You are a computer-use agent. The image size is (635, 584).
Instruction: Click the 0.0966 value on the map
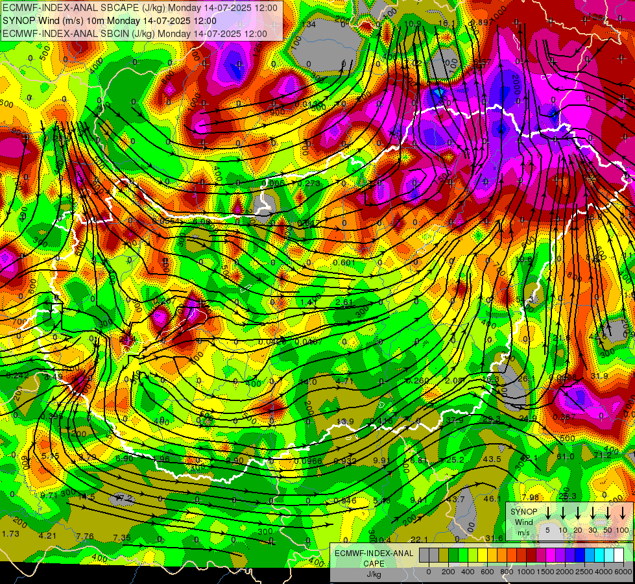coord(308,461)
